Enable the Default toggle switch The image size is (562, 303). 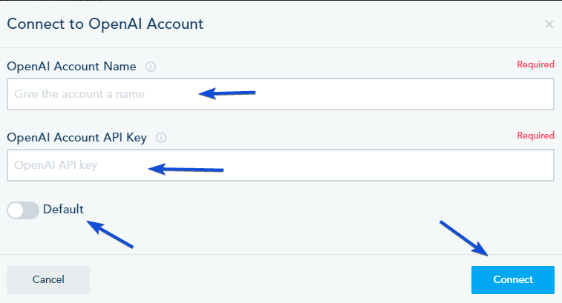click(23, 210)
